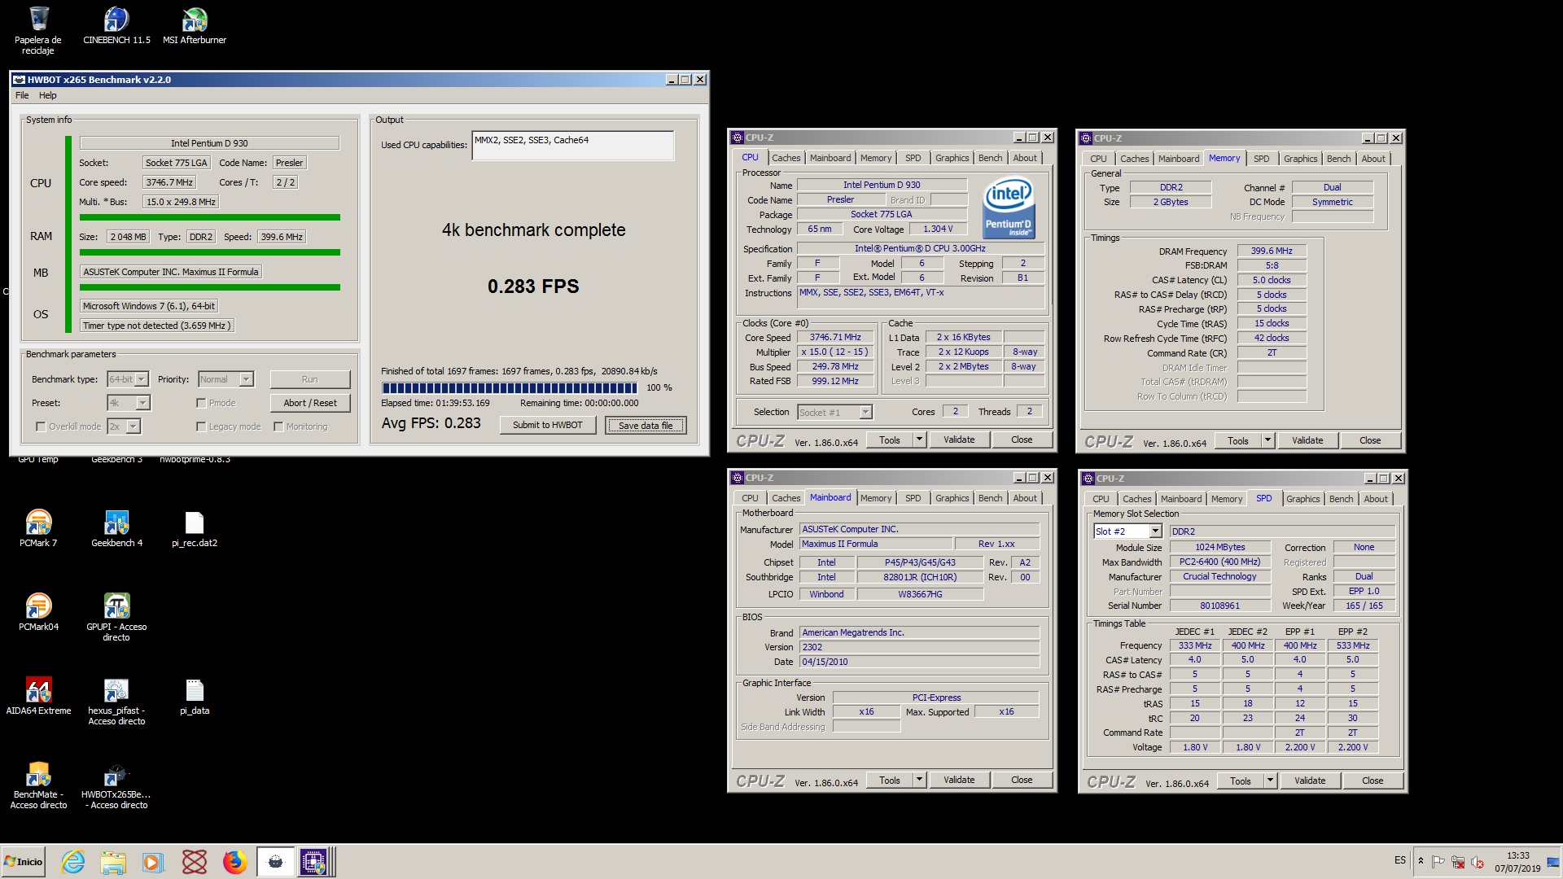This screenshot has width=1563, height=879.
Task: Click the Inicio start button
Action: click(x=23, y=861)
